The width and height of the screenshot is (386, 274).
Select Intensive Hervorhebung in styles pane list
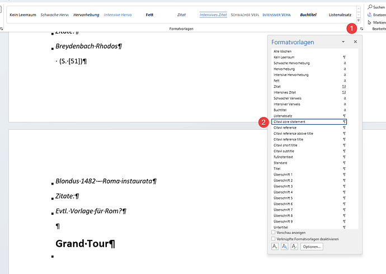coord(309,75)
